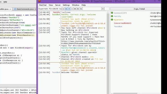Open the Help menu in HexChat

[x=83, y=5]
